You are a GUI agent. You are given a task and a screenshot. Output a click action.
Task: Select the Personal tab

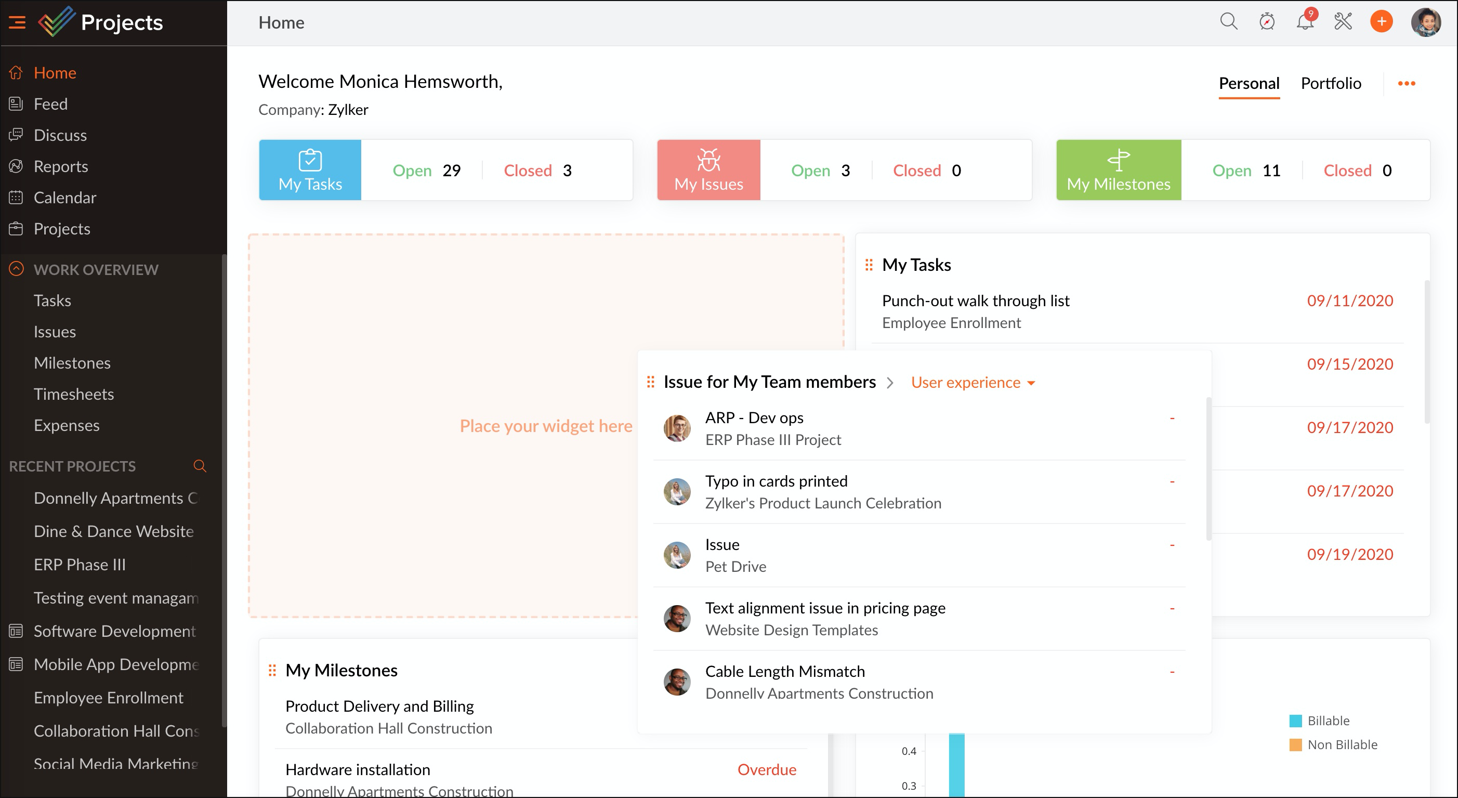pos(1249,84)
